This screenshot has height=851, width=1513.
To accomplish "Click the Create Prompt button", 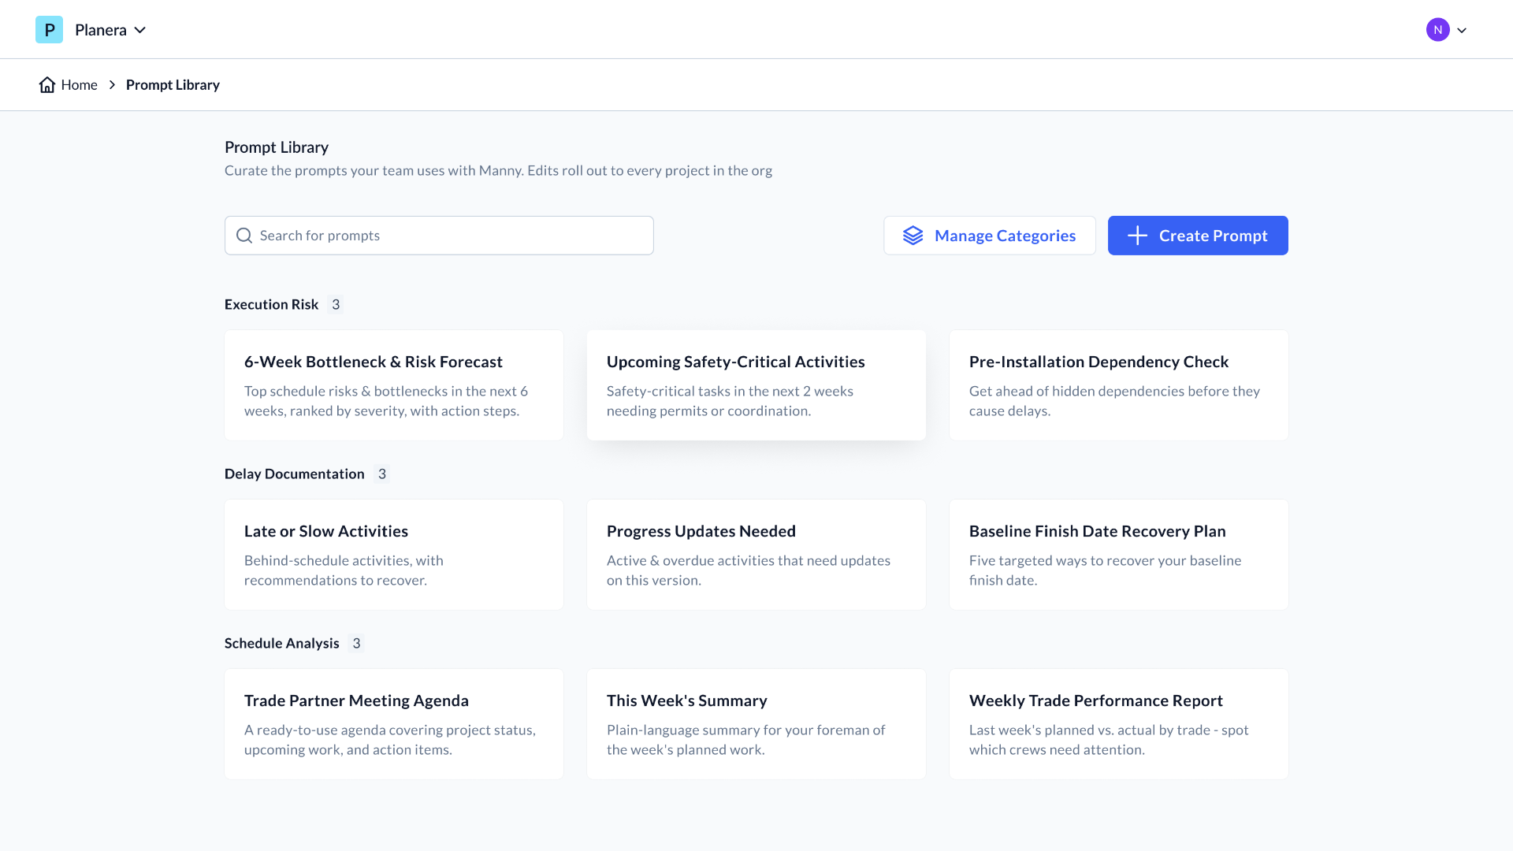I will [x=1198, y=236].
